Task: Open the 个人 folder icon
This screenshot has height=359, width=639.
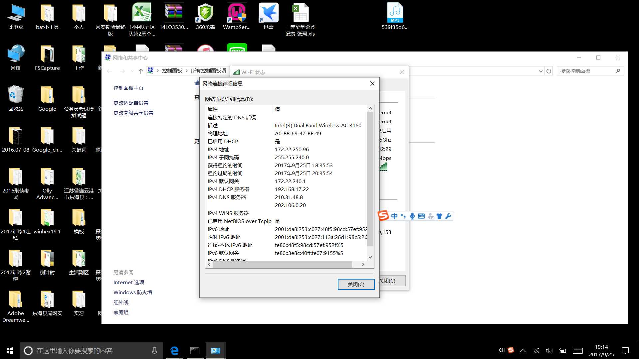Action: [79, 17]
